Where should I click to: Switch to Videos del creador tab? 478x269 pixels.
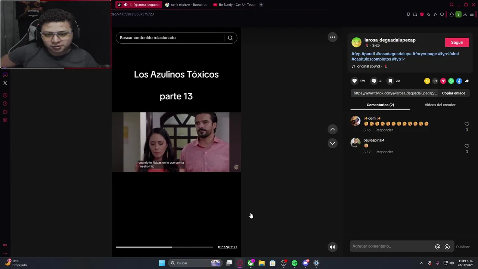(440, 105)
